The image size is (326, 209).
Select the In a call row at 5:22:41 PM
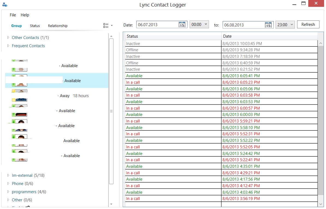pos(221,160)
